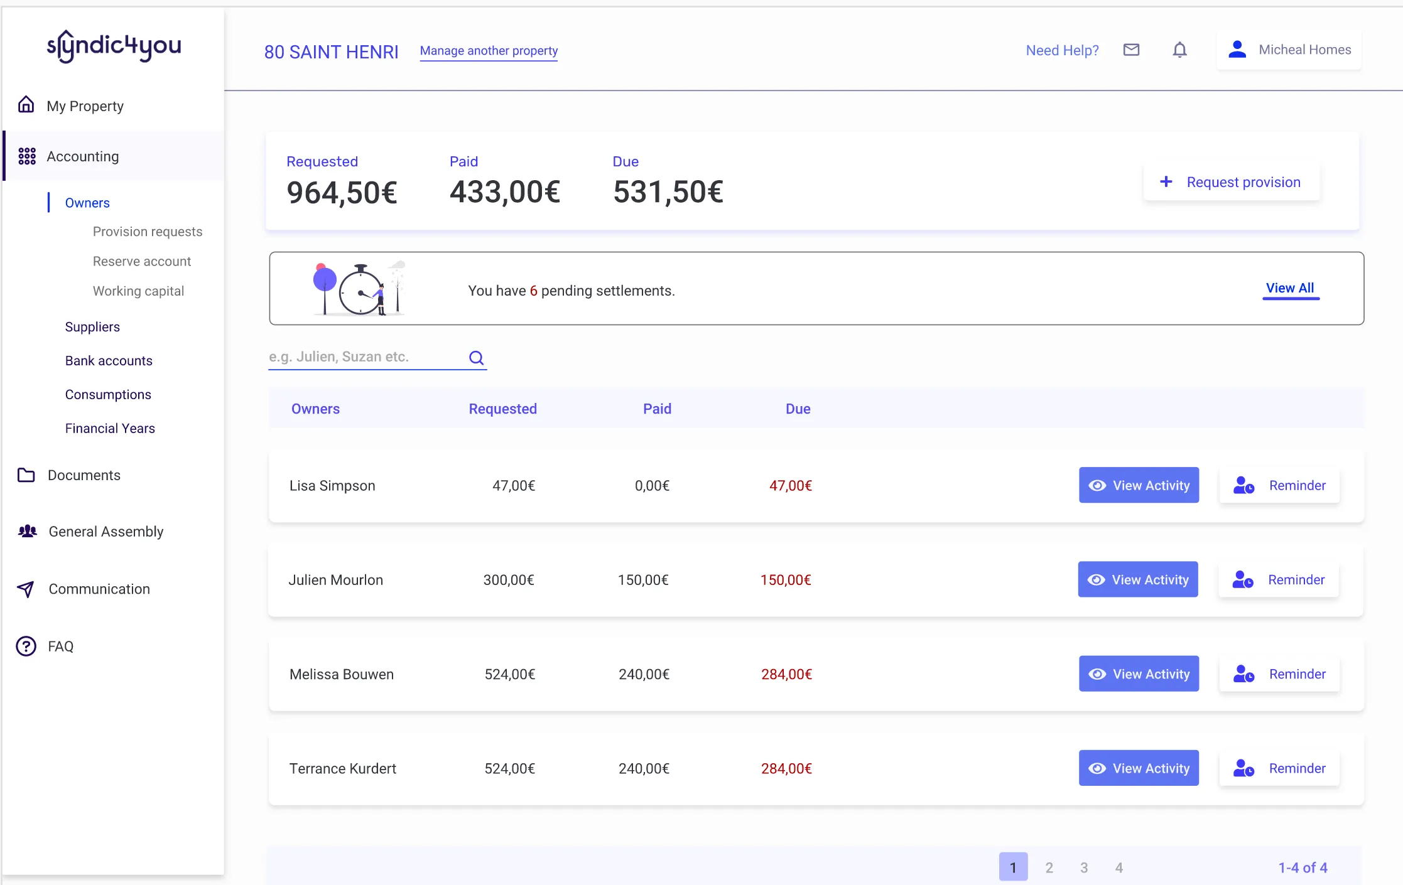Open notifications via the bell icon
This screenshot has width=1403, height=885.
click(1180, 50)
